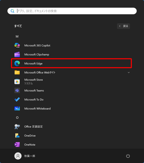Screen dimensions: 144x163
Task: Launch Microsoft To Do checkmark icon
Action: pos(17,99)
